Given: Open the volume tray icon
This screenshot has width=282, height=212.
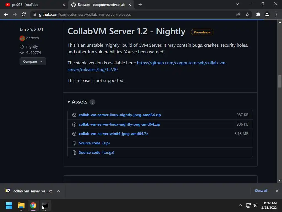Looking at the screenshot, I should point(255,205).
